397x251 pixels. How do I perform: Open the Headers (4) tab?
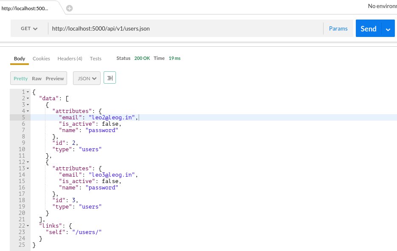click(x=70, y=59)
